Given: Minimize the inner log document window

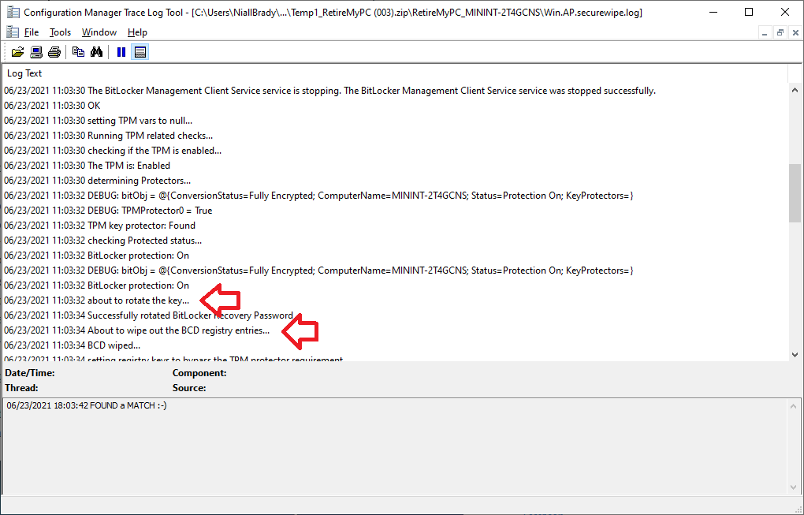Looking at the screenshot, I should [765, 33].
